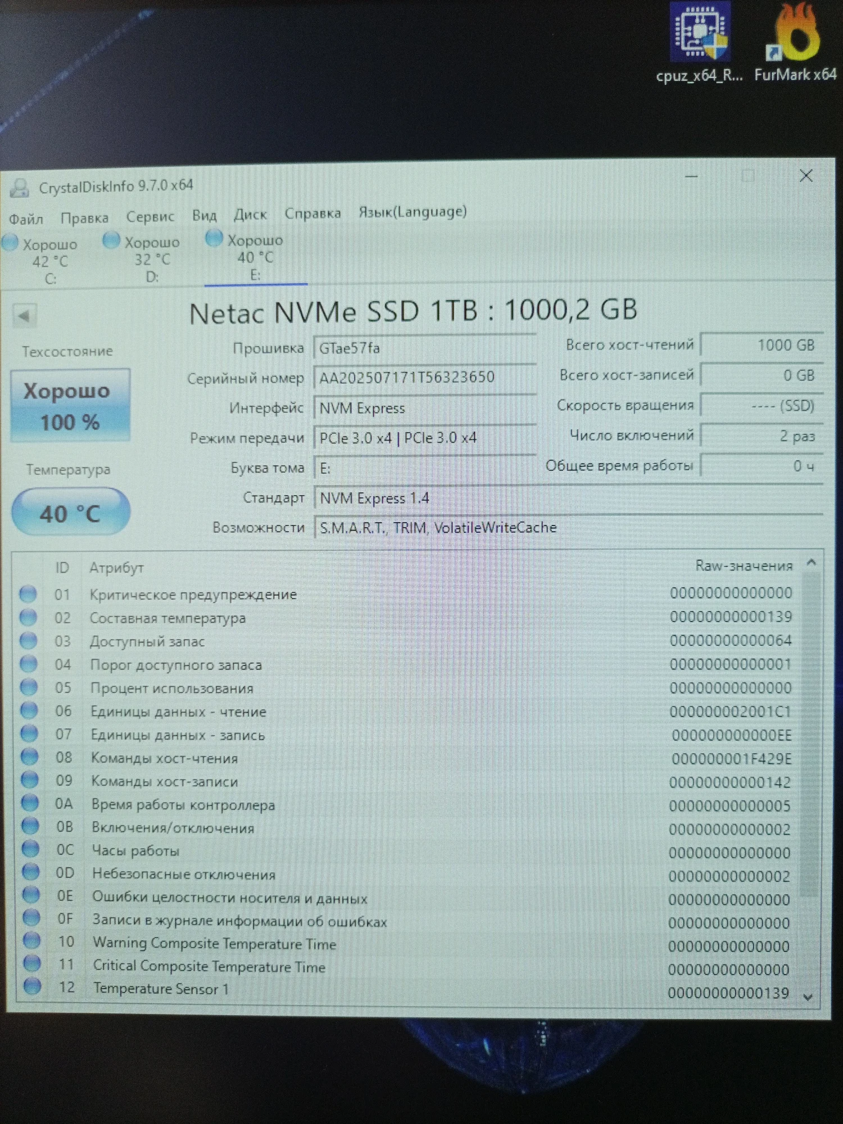Click status orb for Critical Warning row 01
This screenshot has height=1124, width=843.
click(28, 594)
